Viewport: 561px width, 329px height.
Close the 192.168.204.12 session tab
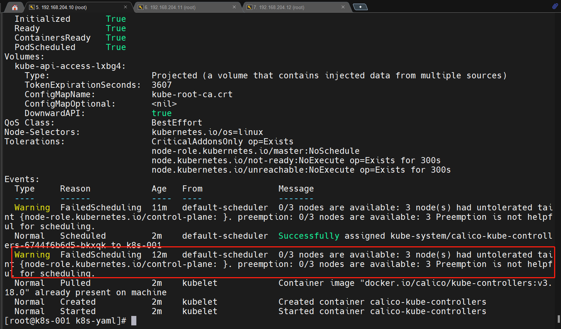tap(343, 7)
